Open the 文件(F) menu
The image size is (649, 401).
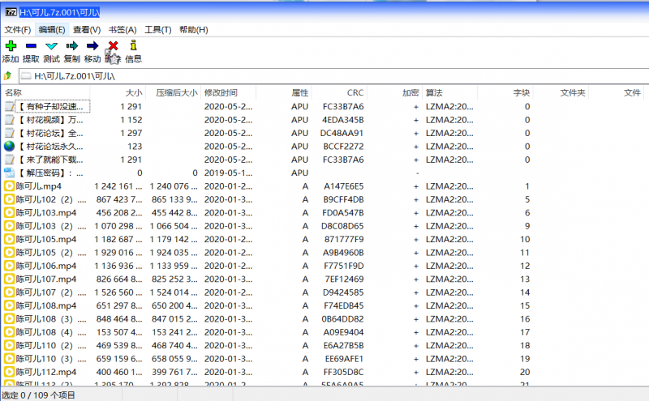17,30
